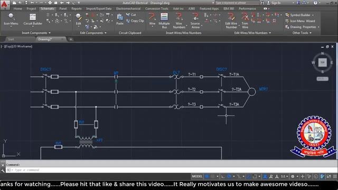Switch to the Start file tab

click(11, 39)
